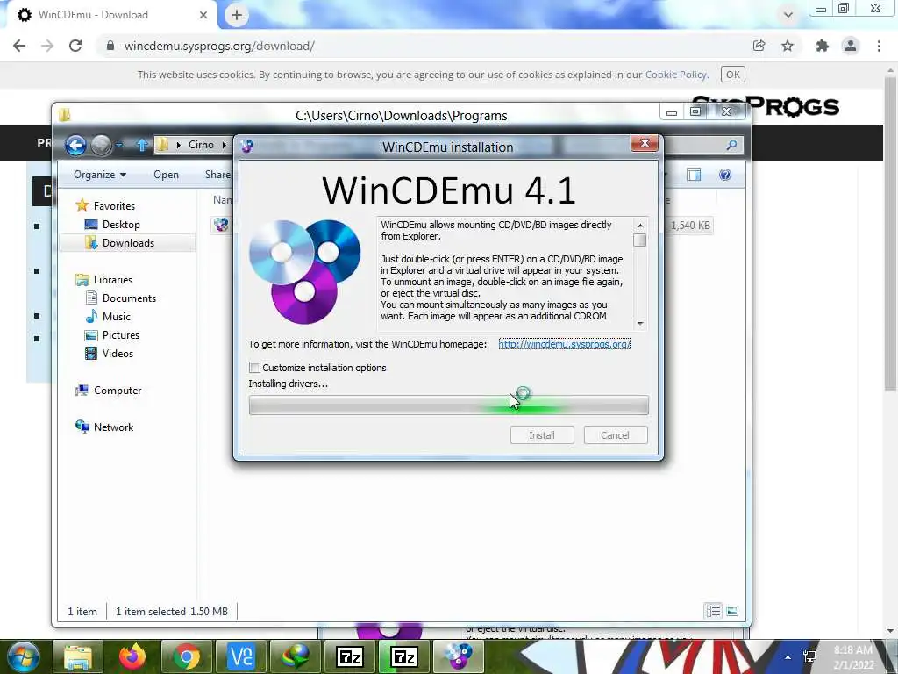This screenshot has width=898, height=674.
Task: Click the site lock icon in address bar
Action: tap(110, 46)
